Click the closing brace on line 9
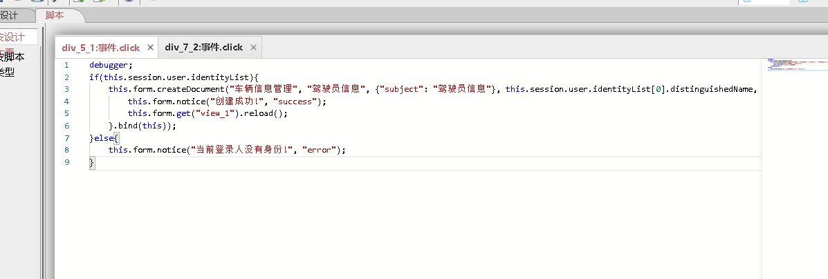The width and height of the screenshot is (828, 279). coord(92,162)
